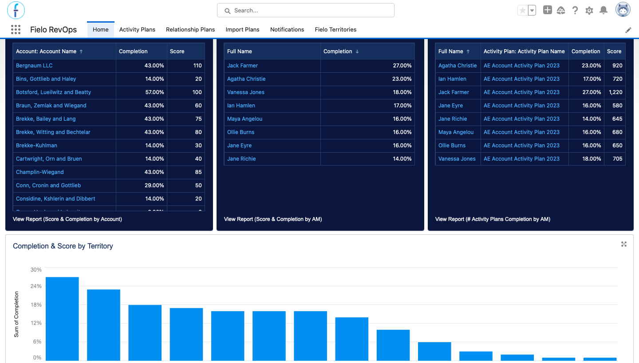The image size is (639, 363).
Task: Click the Trailhead guidance center icon
Action: coord(561,10)
